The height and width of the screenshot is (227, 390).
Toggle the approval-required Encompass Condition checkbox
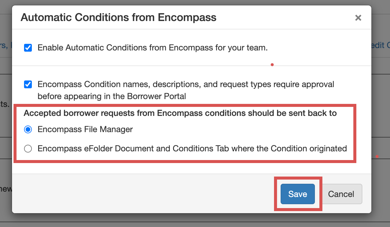click(x=28, y=84)
